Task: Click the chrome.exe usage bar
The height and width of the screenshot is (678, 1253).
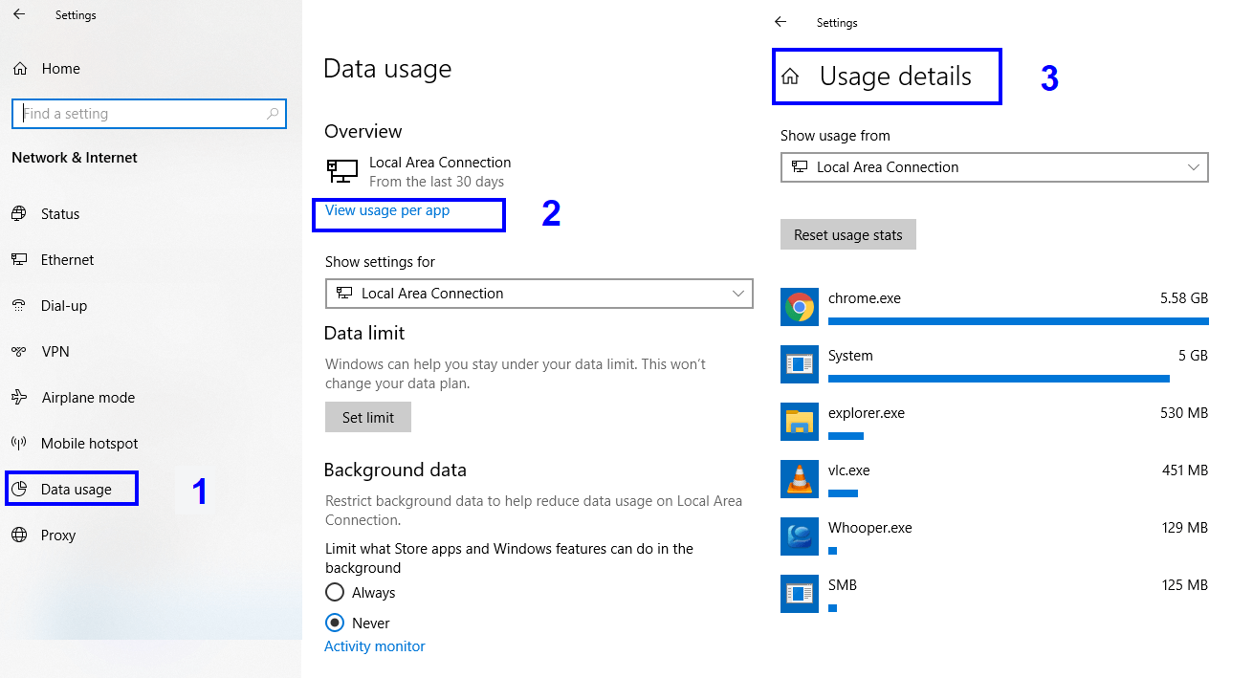Action: (1019, 321)
